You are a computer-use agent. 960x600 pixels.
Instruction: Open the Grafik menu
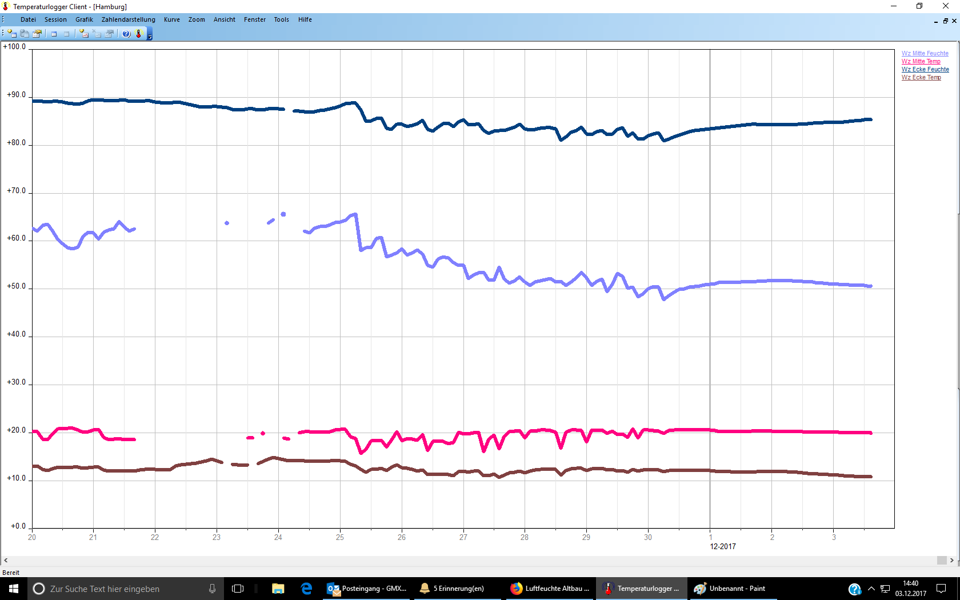click(x=84, y=19)
